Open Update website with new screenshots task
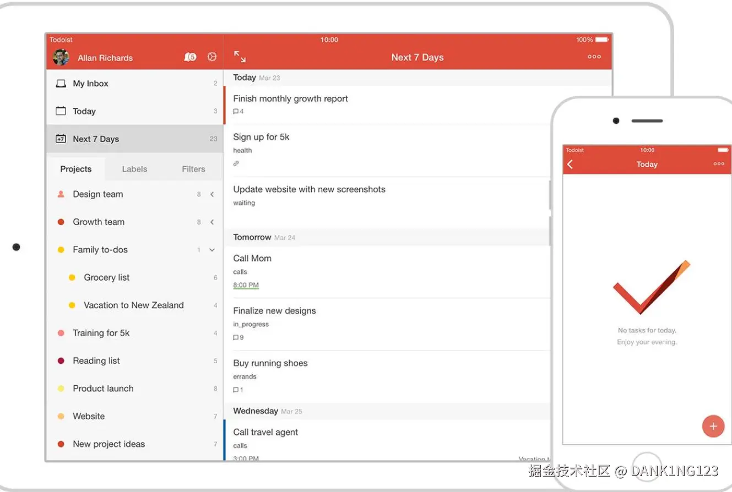Image resolution: width=732 pixels, height=492 pixels. click(x=309, y=189)
